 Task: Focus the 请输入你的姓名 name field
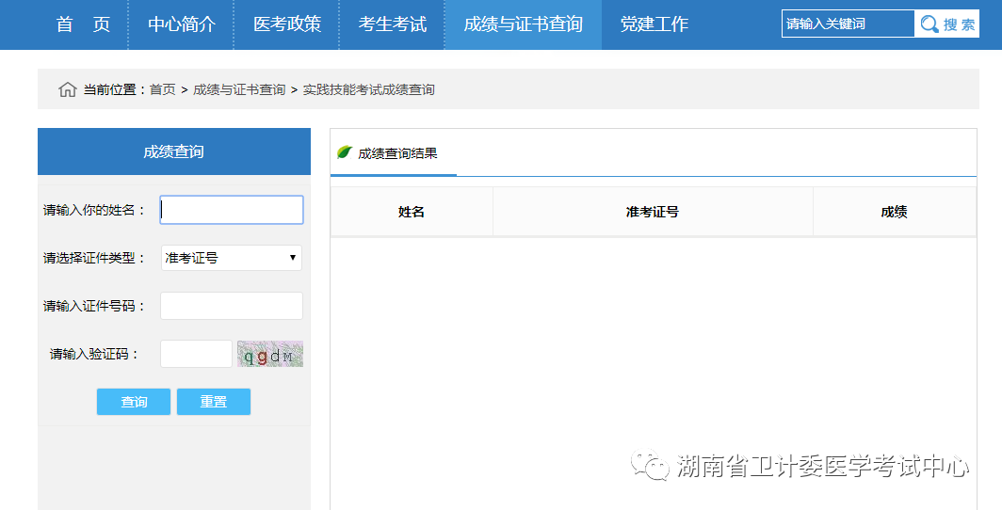coord(232,210)
